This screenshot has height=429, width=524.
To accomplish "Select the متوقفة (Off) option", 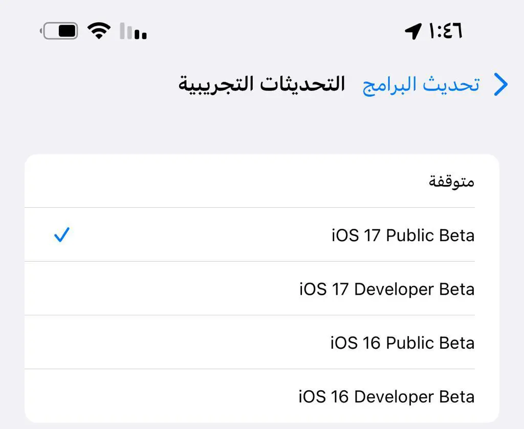I will tap(262, 181).
